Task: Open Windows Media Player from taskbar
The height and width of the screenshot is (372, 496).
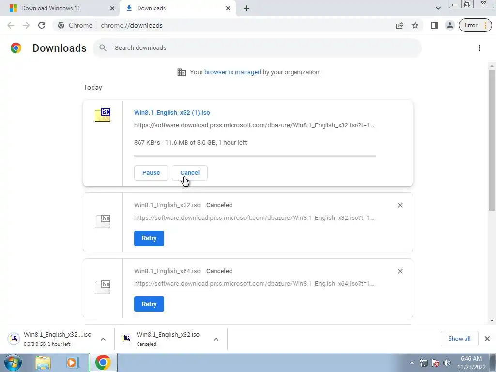Action: pos(72,363)
